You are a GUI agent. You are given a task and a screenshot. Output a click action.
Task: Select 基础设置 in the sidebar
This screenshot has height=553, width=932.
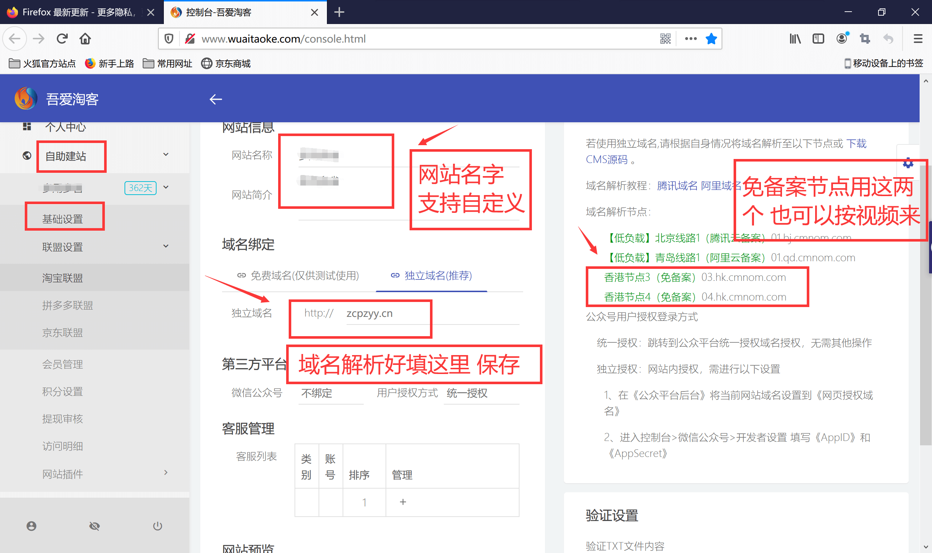tap(62, 219)
